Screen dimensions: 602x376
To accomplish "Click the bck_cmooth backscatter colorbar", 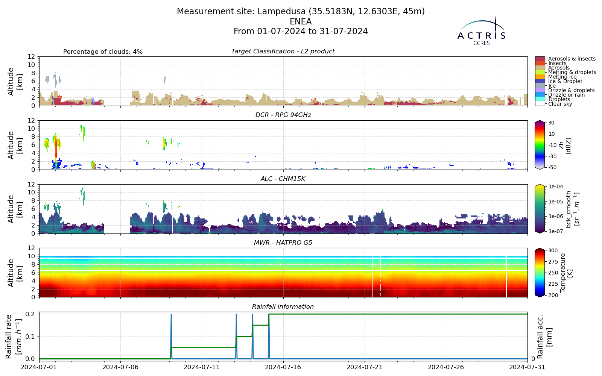I will pos(540,209).
